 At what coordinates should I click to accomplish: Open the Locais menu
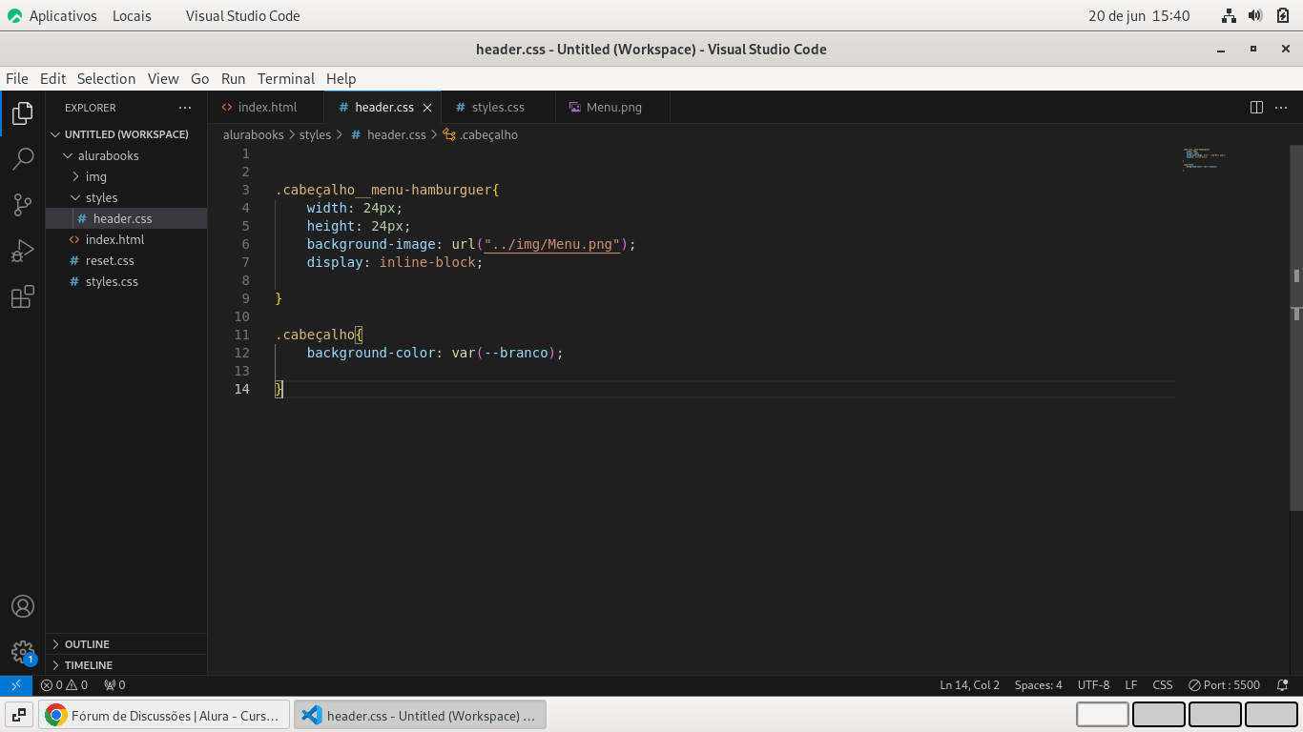click(132, 15)
